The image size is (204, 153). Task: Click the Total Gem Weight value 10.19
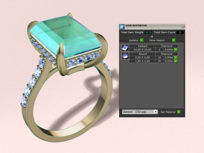pos(148,32)
